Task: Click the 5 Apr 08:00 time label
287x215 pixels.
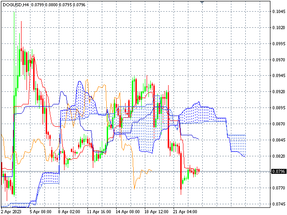Action: pyautogui.click(x=41, y=212)
